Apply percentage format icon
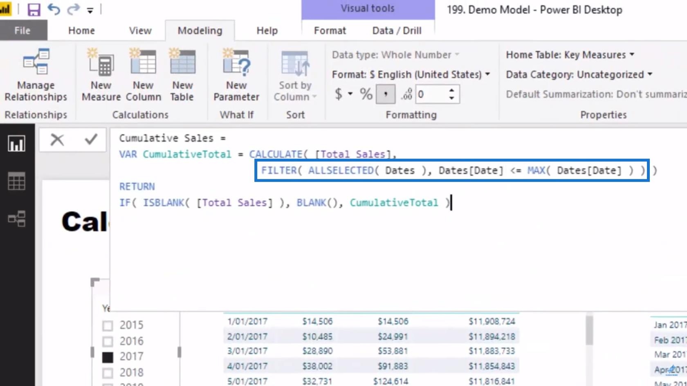 click(x=366, y=94)
